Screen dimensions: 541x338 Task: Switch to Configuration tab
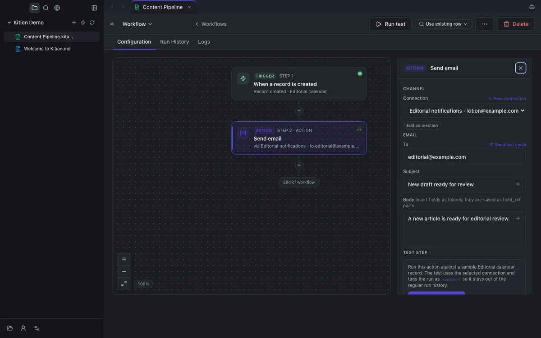click(134, 42)
